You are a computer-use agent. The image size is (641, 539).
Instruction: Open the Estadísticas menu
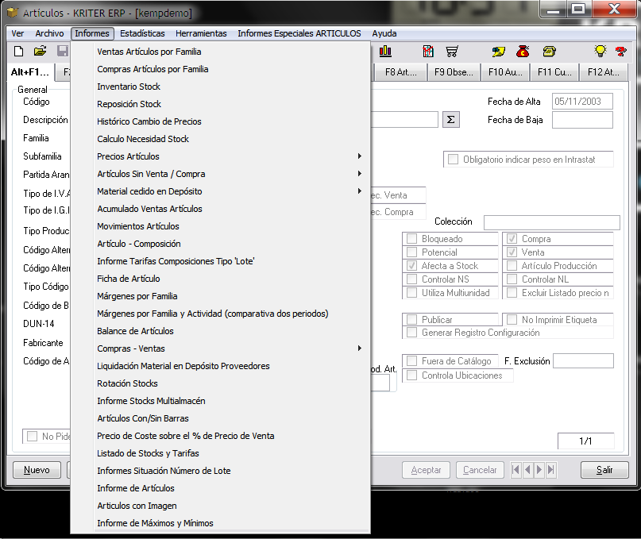point(142,33)
